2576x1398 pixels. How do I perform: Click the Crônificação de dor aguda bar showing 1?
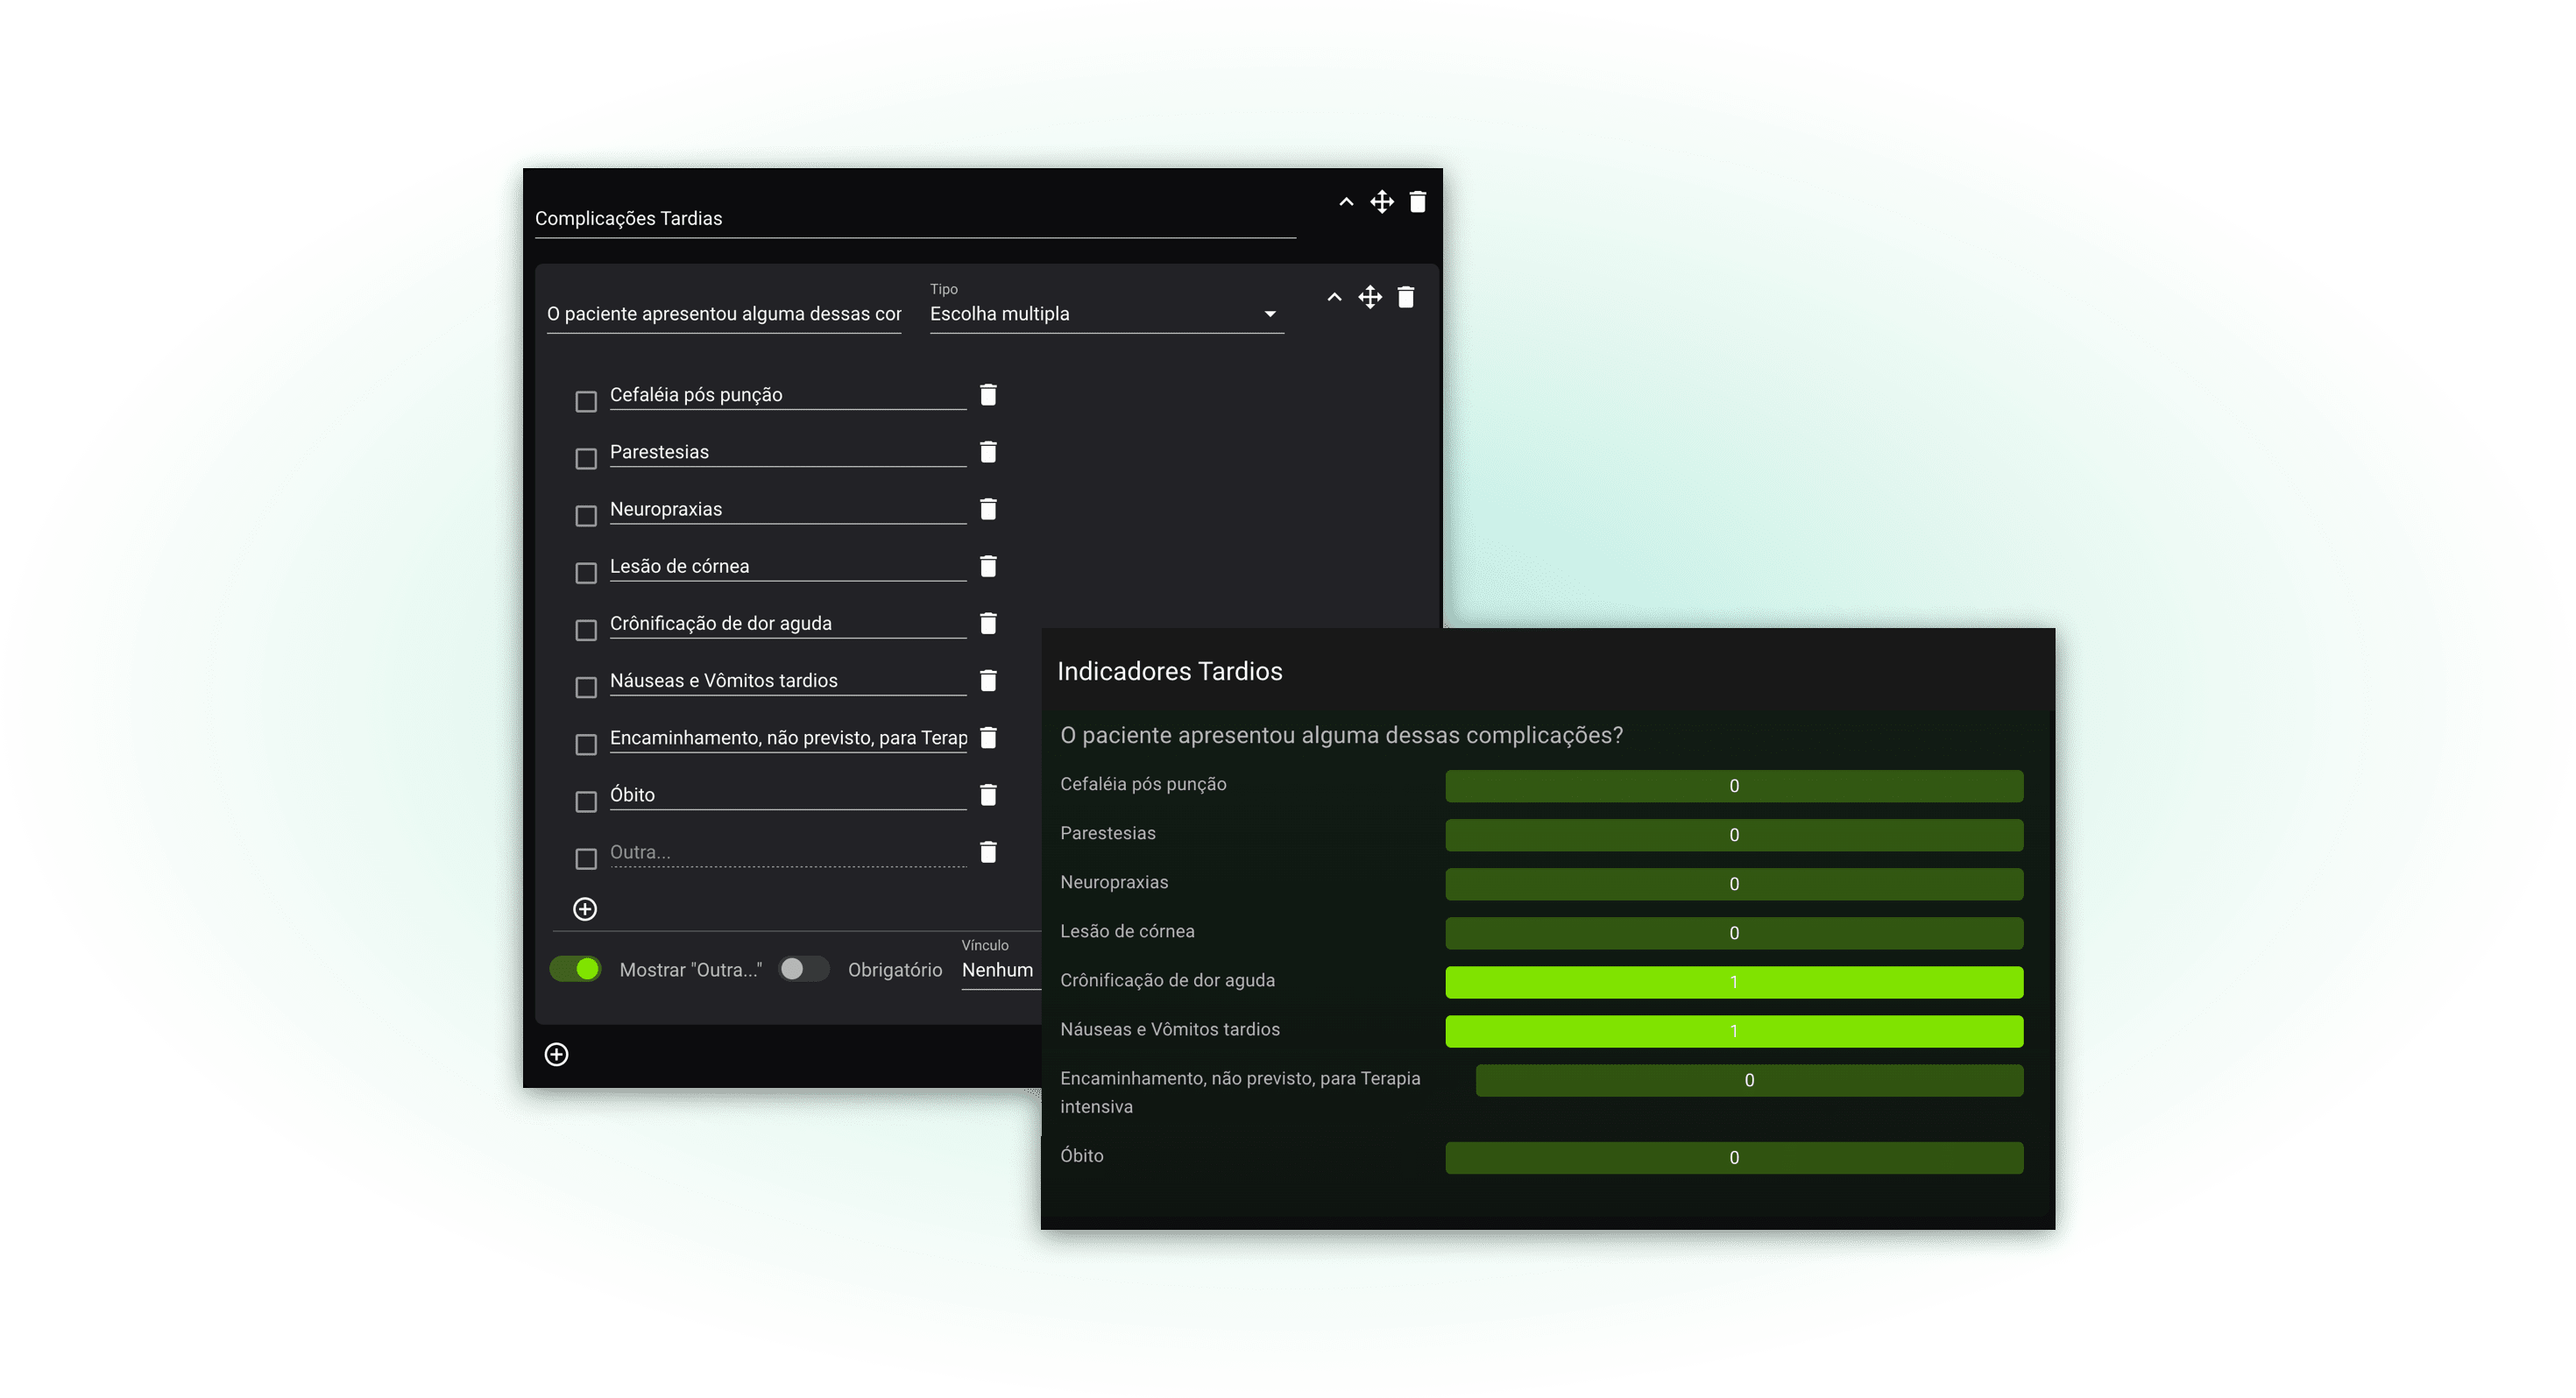[x=1734, y=982]
